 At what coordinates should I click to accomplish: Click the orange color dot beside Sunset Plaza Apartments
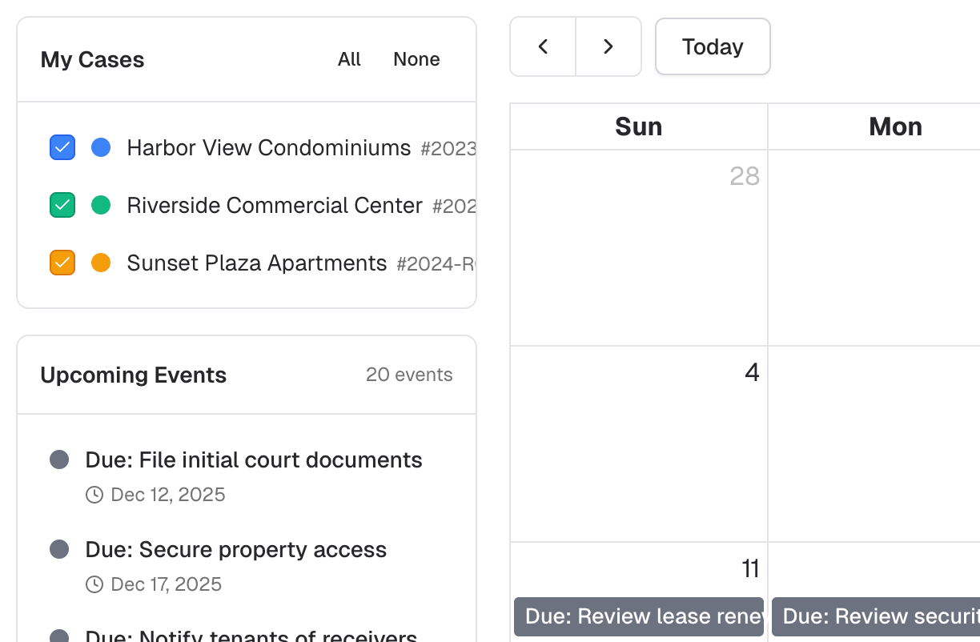[101, 263]
